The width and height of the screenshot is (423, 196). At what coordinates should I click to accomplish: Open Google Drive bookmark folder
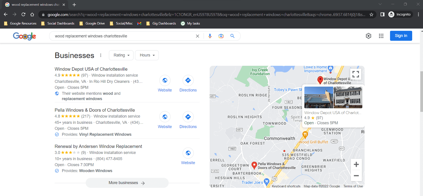pyautogui.click(x=92, y=24)
